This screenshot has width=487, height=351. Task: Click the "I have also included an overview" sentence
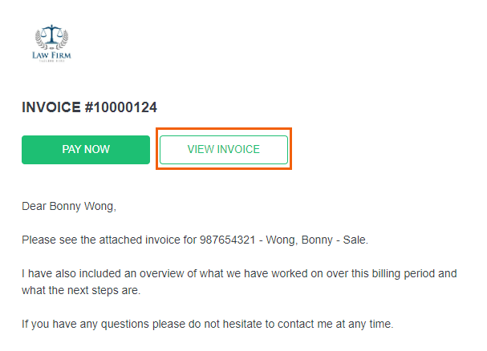[x=239, y=282]
